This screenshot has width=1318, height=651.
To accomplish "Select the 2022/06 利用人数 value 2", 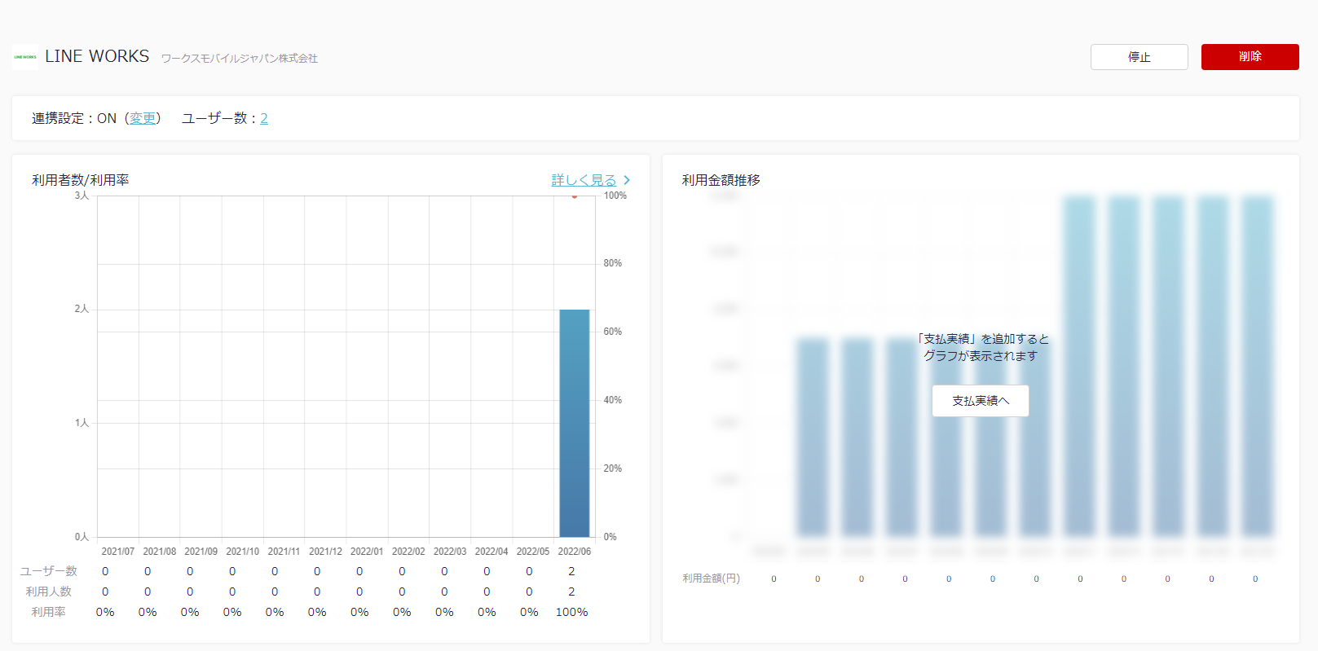I will (571, 592).
